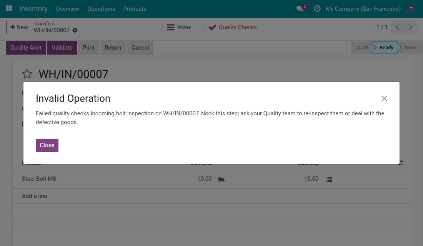Click the demand value 10.00

tap(204, 179)
